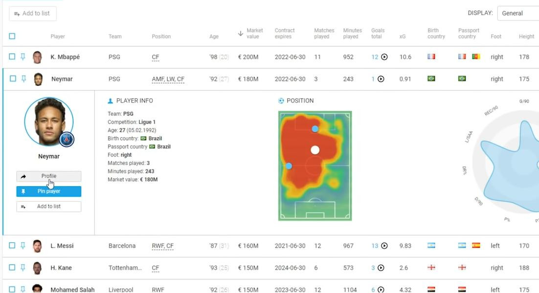Click Messi's Spain passport flag
Viewport: 539px width, 293px height.
476,245
